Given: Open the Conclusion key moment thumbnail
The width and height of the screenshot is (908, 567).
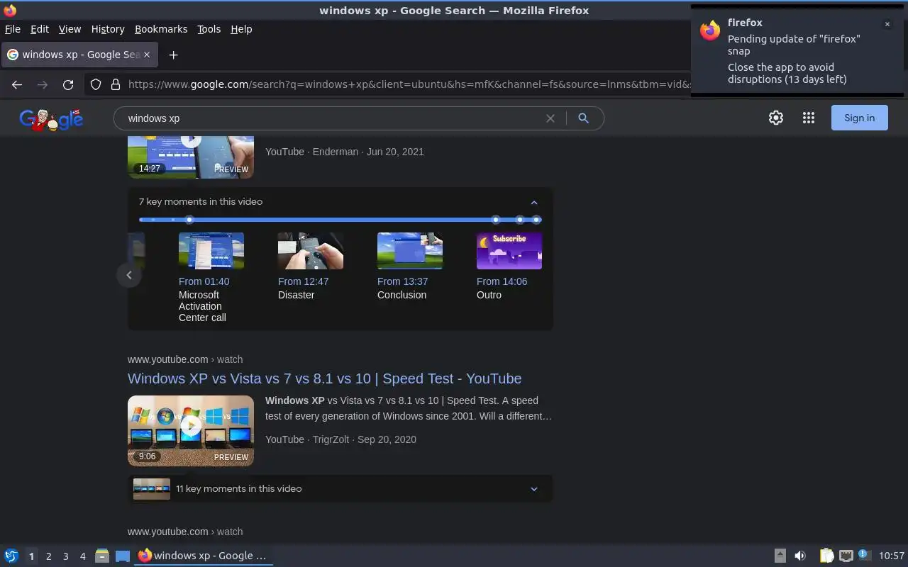Looking at the screenshot, I should (x=410, y=251).
